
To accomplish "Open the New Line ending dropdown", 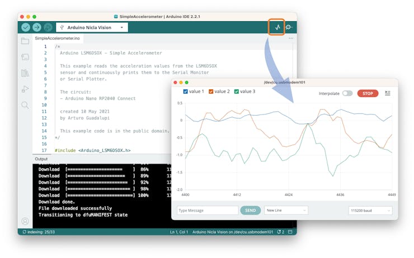I will [x=286, y=211].
